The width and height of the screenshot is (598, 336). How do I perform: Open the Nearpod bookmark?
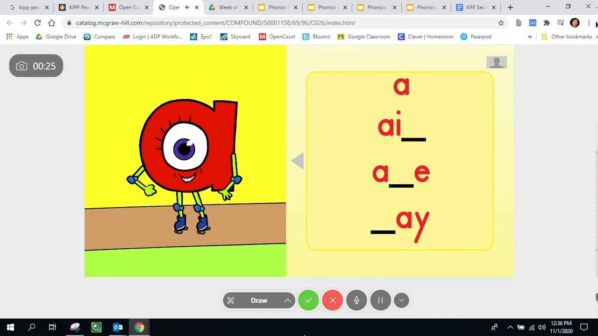pos(476,37)
